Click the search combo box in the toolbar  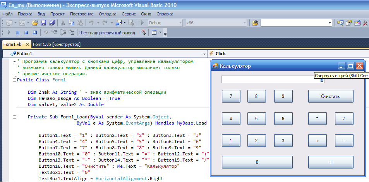click(296, 23)
